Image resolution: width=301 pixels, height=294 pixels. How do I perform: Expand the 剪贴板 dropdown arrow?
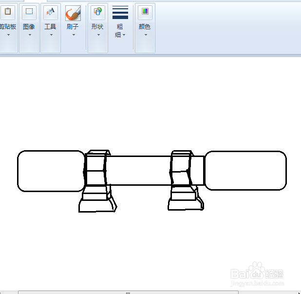[x=8, y=35]
